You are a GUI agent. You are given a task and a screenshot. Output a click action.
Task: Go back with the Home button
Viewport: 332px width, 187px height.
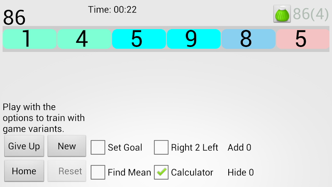pyautogui.click(x=24, y=171)
